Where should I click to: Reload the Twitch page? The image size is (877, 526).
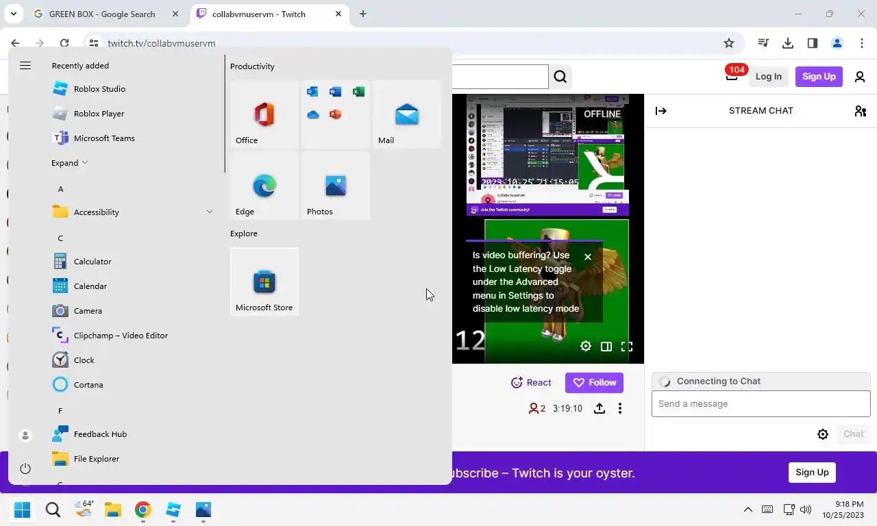(x=64, y=43)
